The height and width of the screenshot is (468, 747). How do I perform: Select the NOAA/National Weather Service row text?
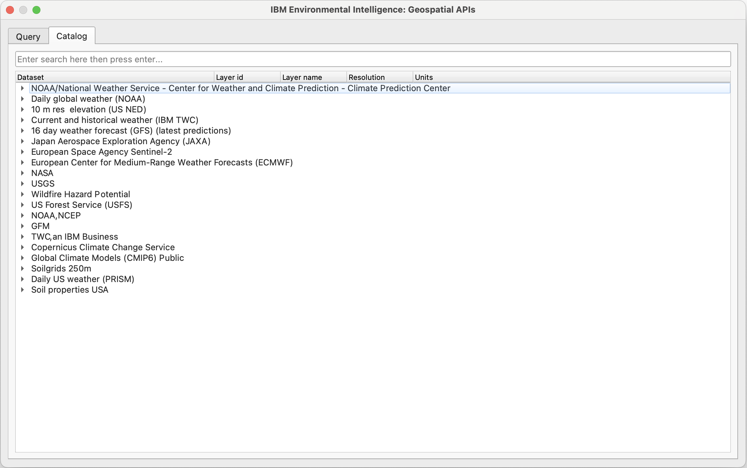coord(241,88)
